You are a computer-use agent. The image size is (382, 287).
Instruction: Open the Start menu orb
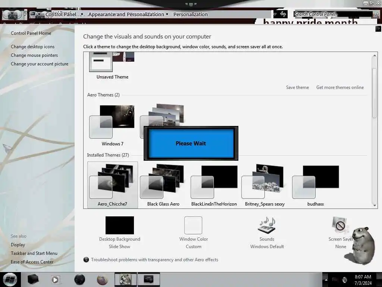coord(10,280)
